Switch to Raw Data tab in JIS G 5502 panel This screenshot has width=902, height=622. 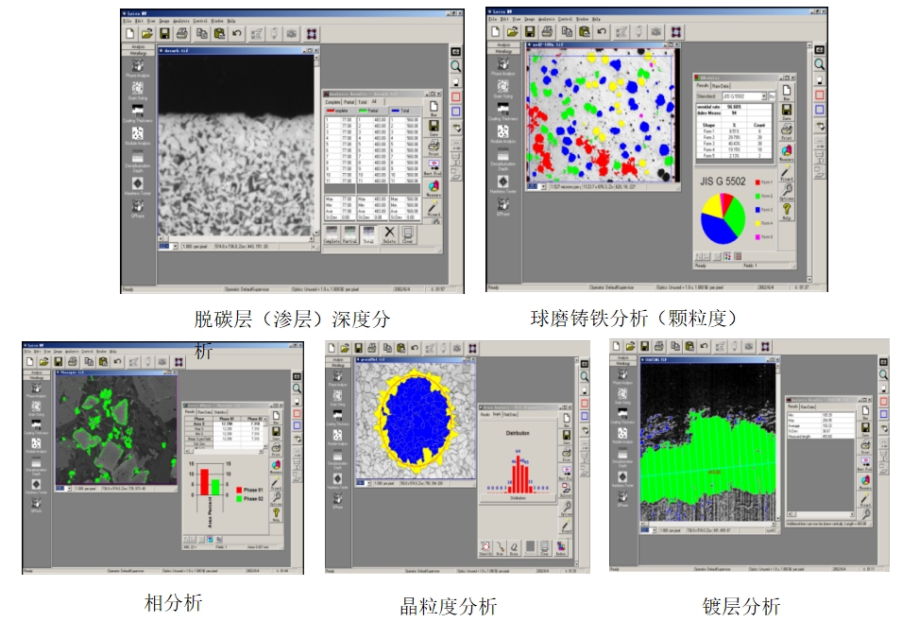[x=721, y=85]
